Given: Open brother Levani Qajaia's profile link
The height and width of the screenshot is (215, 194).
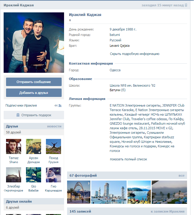Looking at the screenshot, I should [x=119, y=46].
